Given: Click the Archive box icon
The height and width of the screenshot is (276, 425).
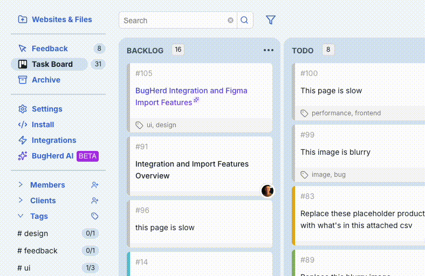Looking at the screenshot, I should tap(23, 80).
